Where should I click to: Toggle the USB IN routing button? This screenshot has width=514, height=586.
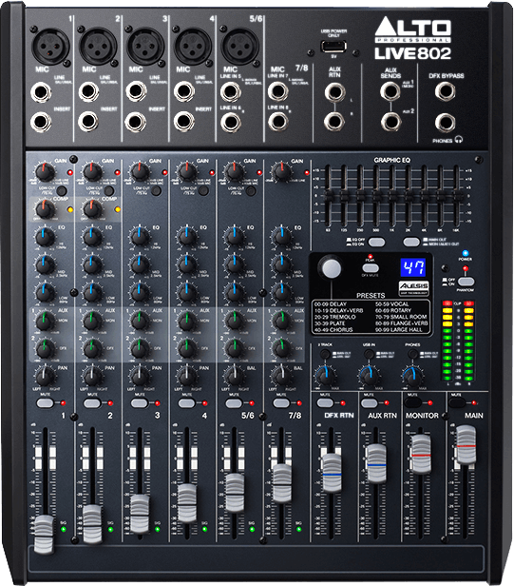point(370,354)
